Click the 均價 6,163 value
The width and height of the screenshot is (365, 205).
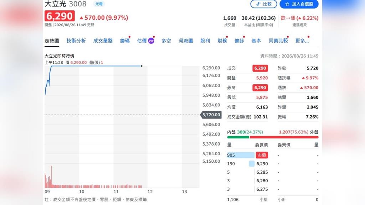pos(262,107)
